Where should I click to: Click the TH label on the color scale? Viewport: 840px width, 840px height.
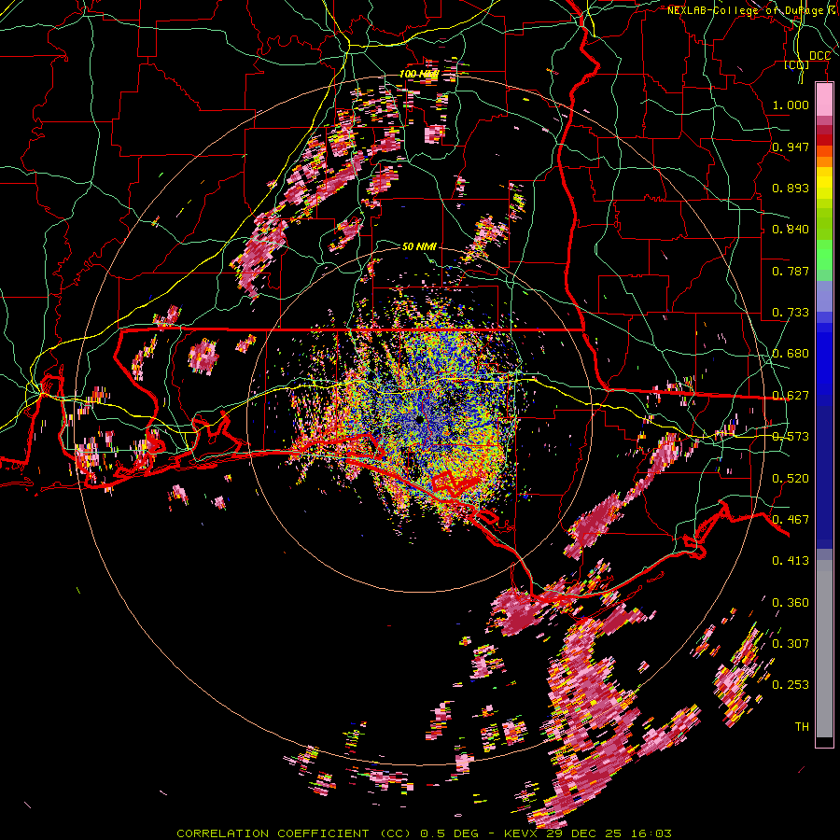802,727
